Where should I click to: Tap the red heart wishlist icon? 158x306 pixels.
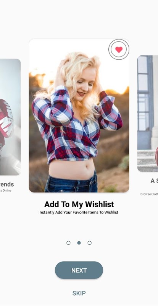click(119, 50)
